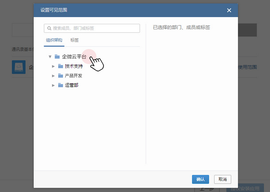Screen dimensions: 270x192
Task: Click the 产品开发 folder icon
Action: click(x=60, y=75)
